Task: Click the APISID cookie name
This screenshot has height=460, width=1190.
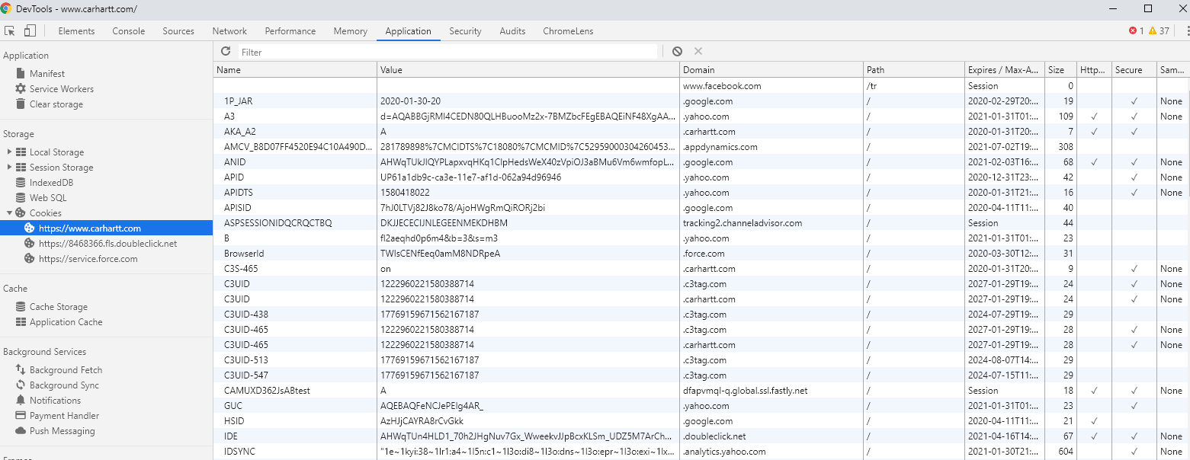Action: coord(237,208)
